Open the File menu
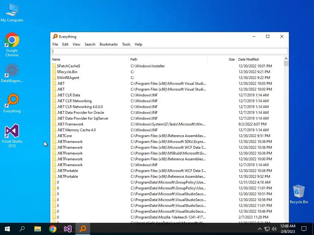 pyautogui.click(x=55, y=44)
